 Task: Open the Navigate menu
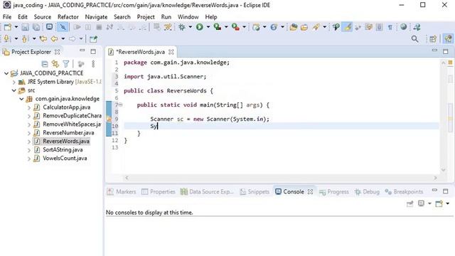click(96, 17)
